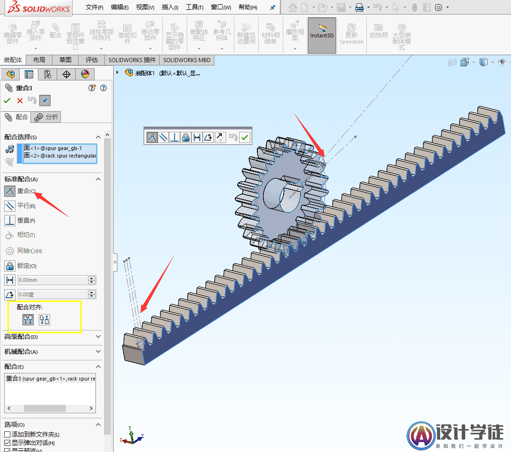Image resolution: width=511 pixels, height=452 pixels.
Task: Collapse the 配合(E) mates list section
Action: (x=98, y=366)
